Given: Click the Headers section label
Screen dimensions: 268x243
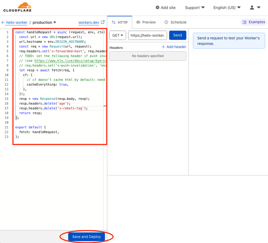Looking at the screenshot, I should [x=116, y=48].
